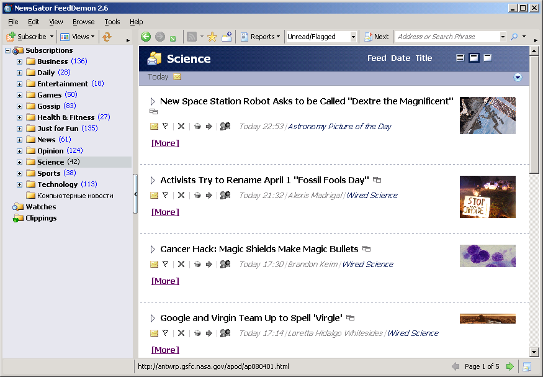Select the summary view style icon
543x377 pixels.
[474, 58]
